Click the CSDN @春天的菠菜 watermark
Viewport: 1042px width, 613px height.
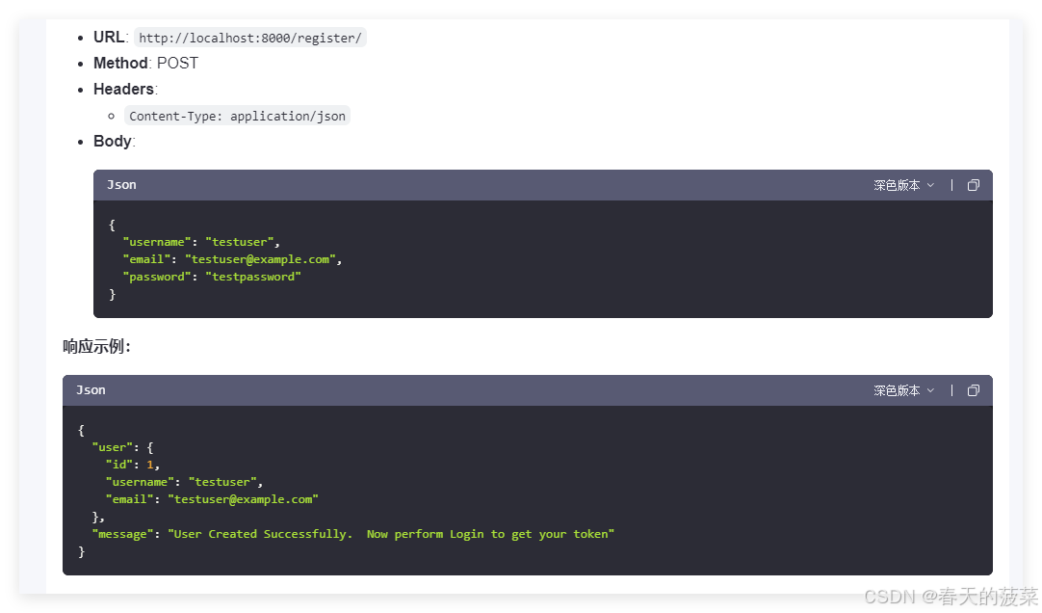pyautogui.click(x=951, y=596)
